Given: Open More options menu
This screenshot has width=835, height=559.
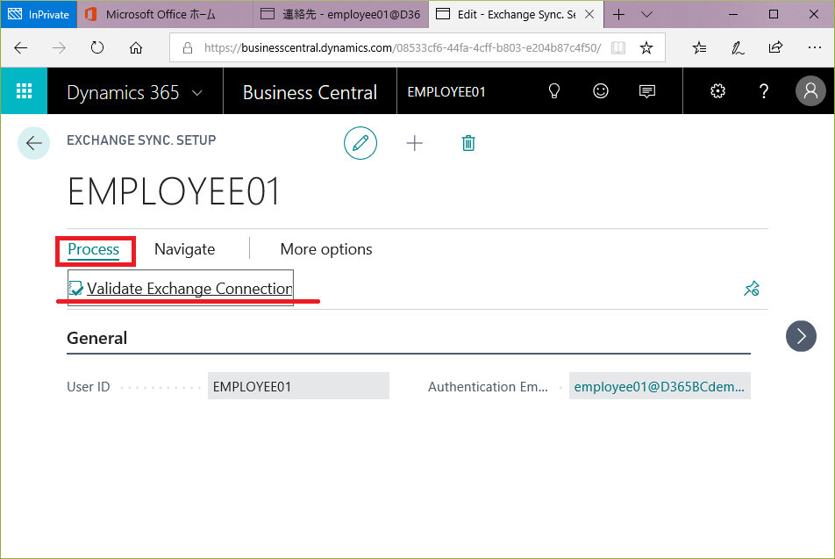Looking at the screenshot, I should pyautogui.click(x=326, y=249).
